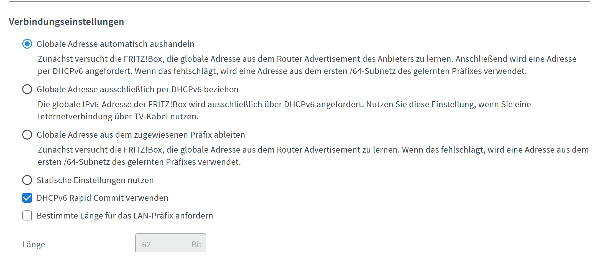
Task: Click description under 'aus dem zugewiesenen Präfix ableiten'
Action: pos(313,156)
